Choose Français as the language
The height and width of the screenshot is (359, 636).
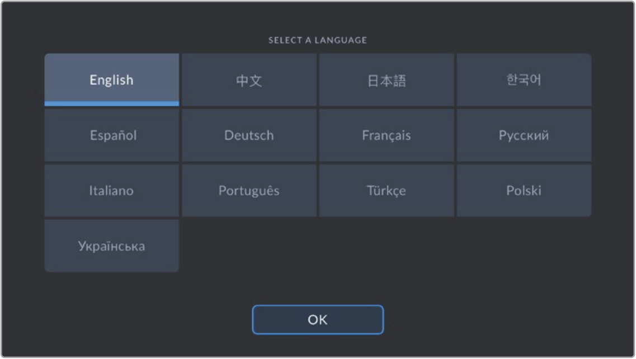coord(387,135)
